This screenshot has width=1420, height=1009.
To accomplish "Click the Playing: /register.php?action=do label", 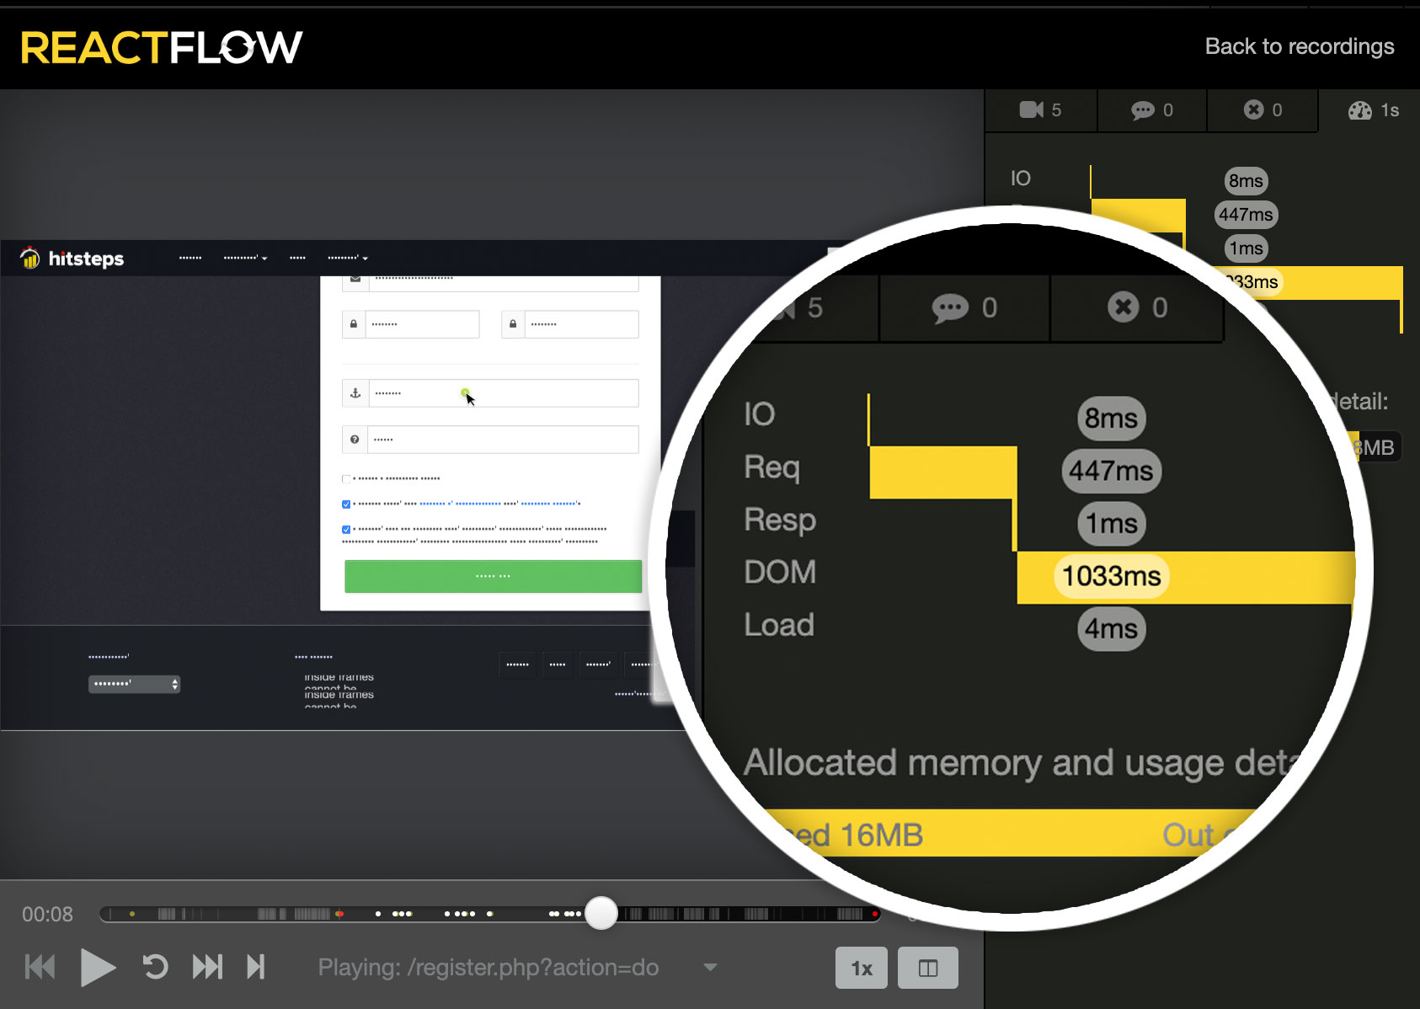I will pyautogui.click(x=488, y=968).
